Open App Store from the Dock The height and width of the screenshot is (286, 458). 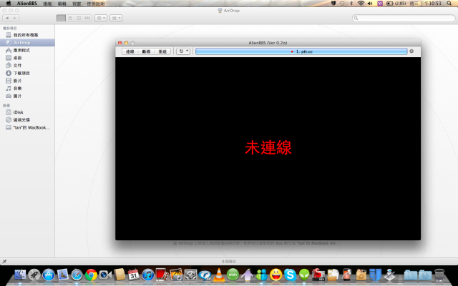[x=49, y=275]
